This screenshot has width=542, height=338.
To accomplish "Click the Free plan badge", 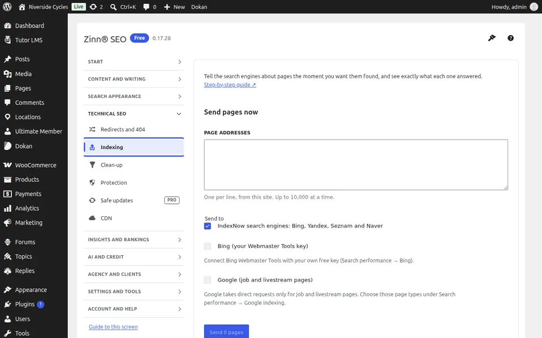I will (x=139, y=38).
